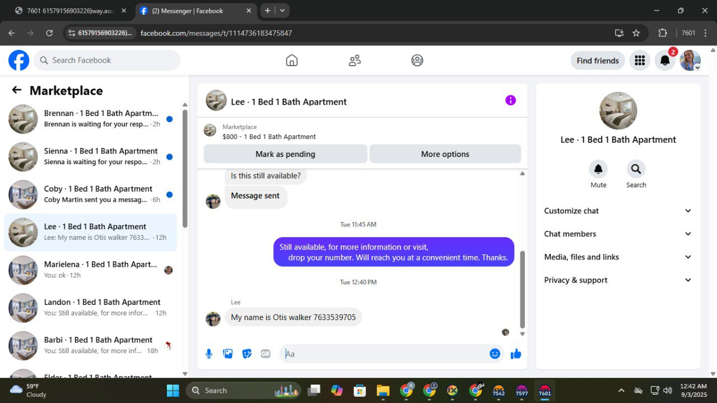Mute this conversation with bell icon
The height and width of the screenshot is (403, 717).
[598, 169]
